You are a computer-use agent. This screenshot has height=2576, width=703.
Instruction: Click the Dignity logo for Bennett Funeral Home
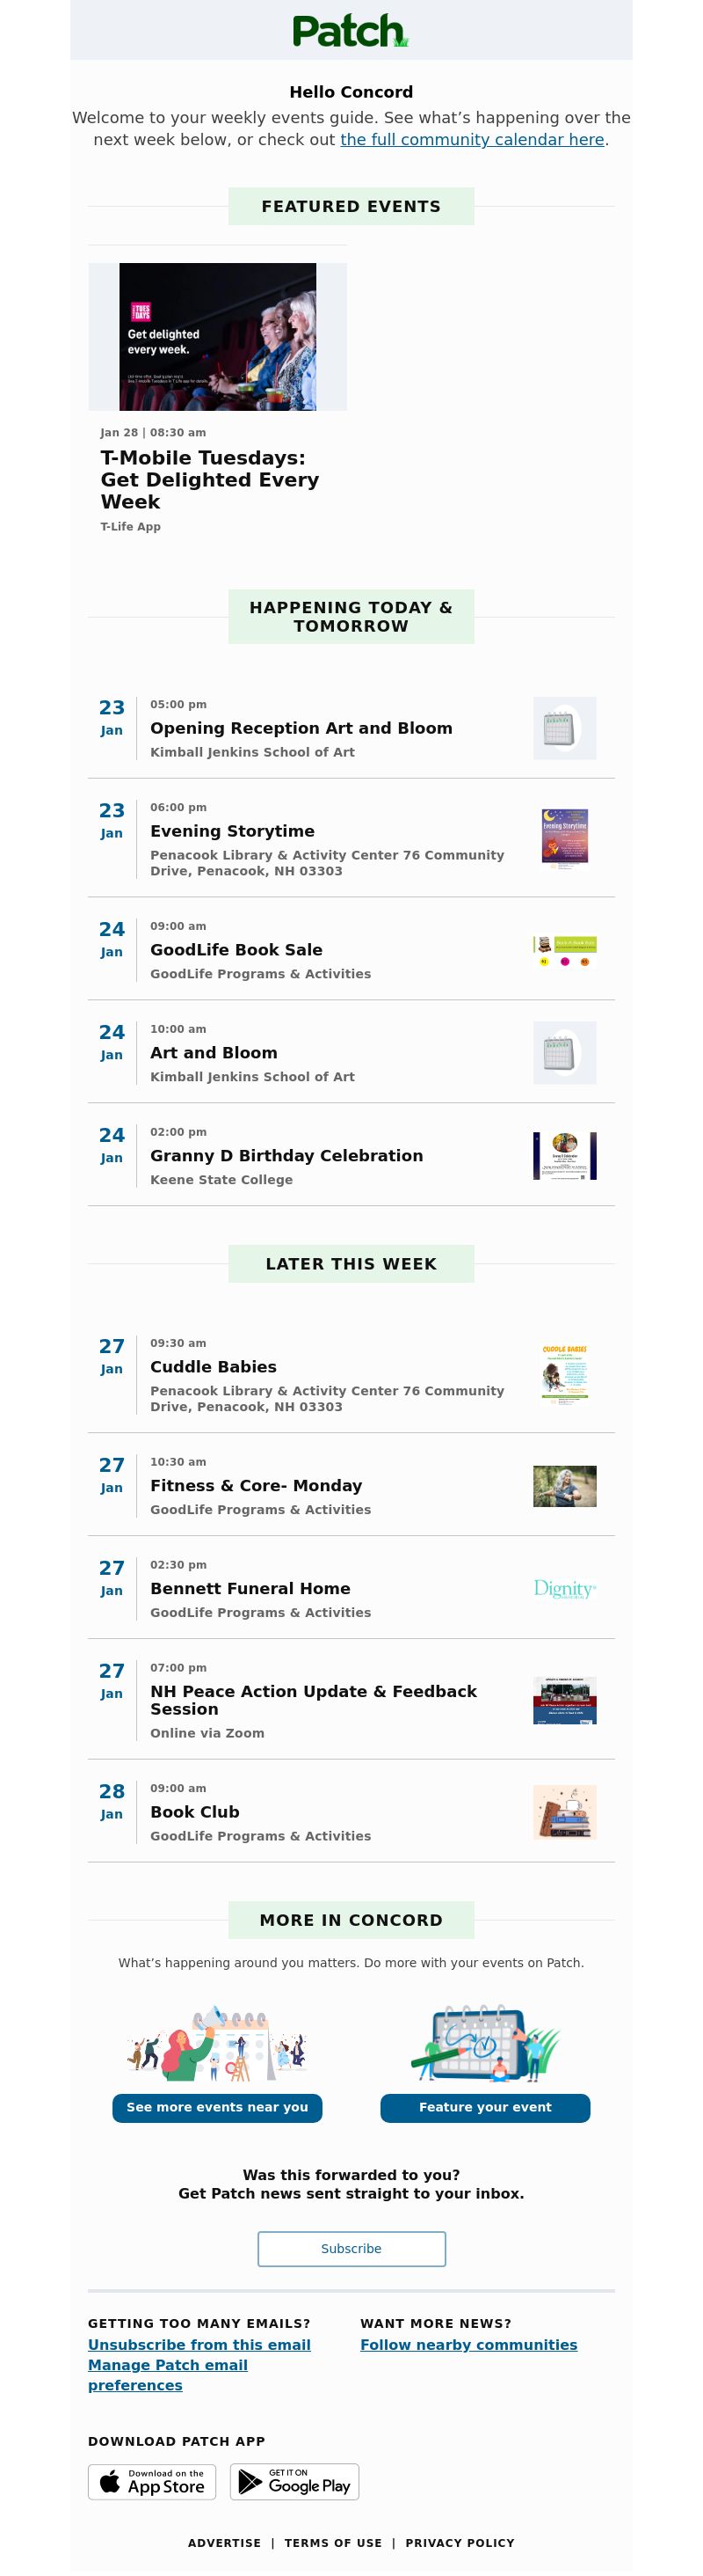tap(564, 1589)
